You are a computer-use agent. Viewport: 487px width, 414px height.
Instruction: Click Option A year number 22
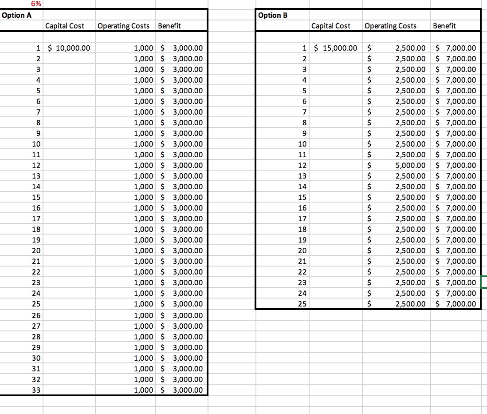21,272
